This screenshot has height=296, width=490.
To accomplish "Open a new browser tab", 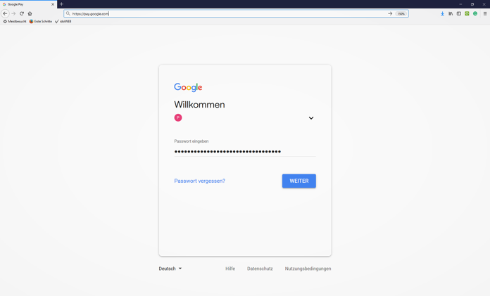I will point(61,4).
